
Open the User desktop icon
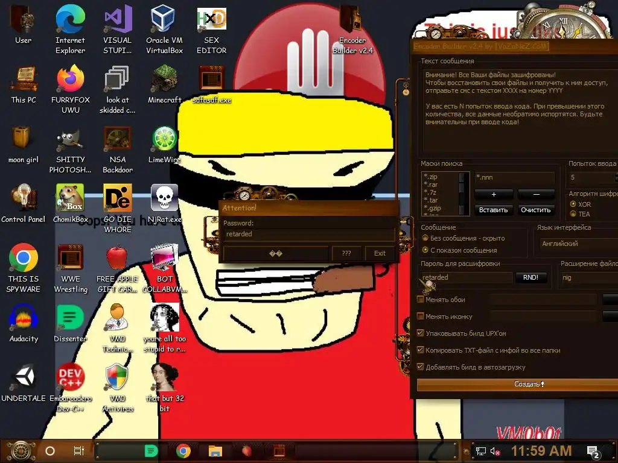tap(23, 24)
